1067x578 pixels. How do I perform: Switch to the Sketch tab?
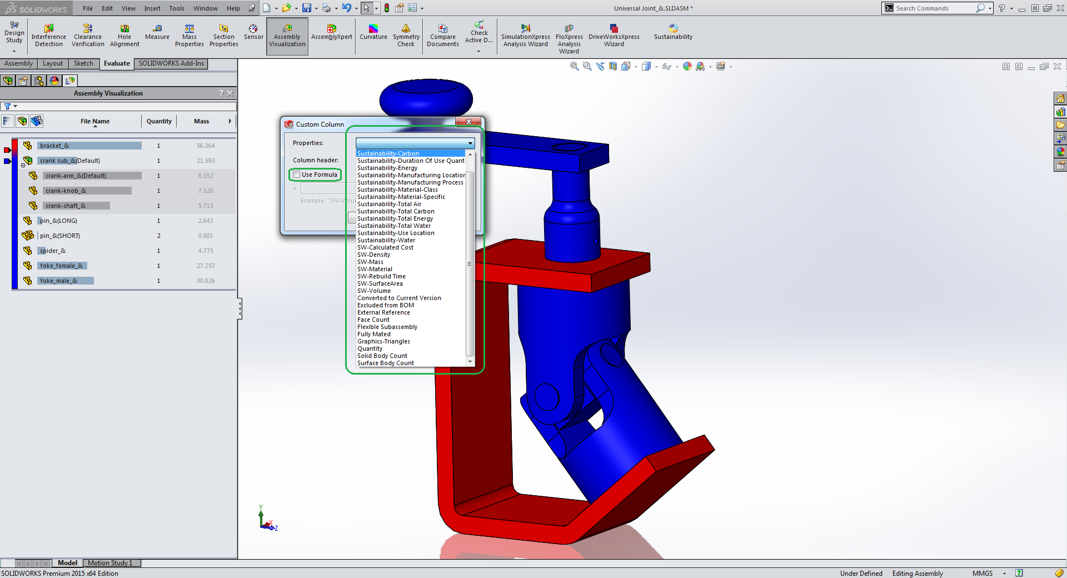click(83, 63)
